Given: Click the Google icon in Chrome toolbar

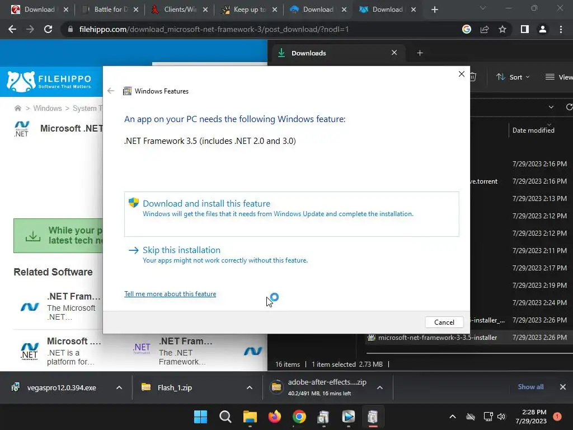Looking at the screenshot, I should (x=467, y=29).
